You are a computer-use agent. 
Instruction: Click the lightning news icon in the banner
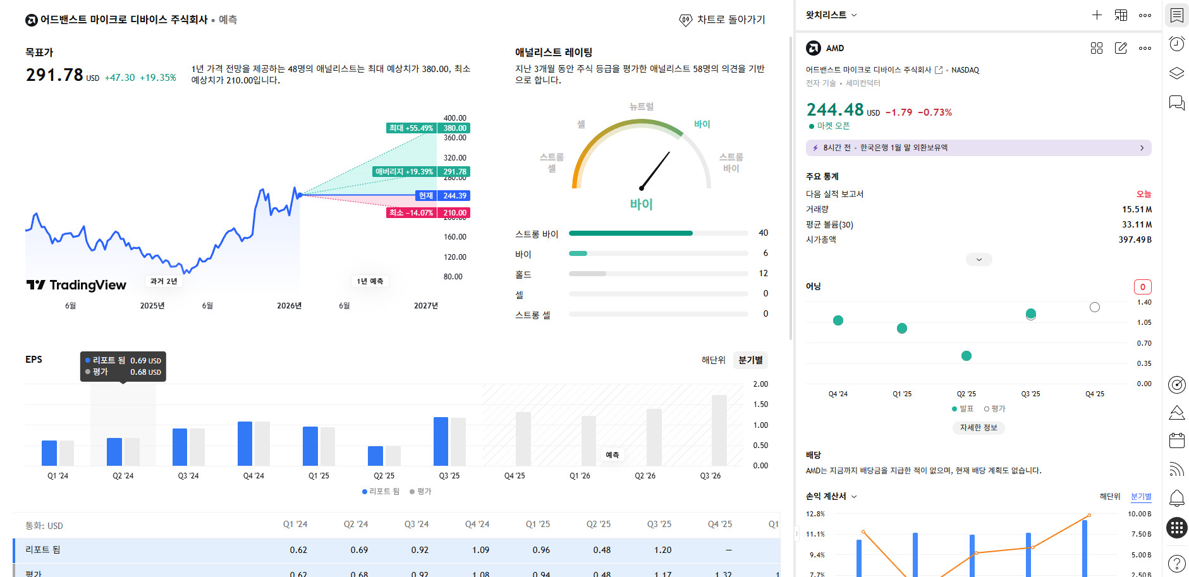(x=815, y=148)
